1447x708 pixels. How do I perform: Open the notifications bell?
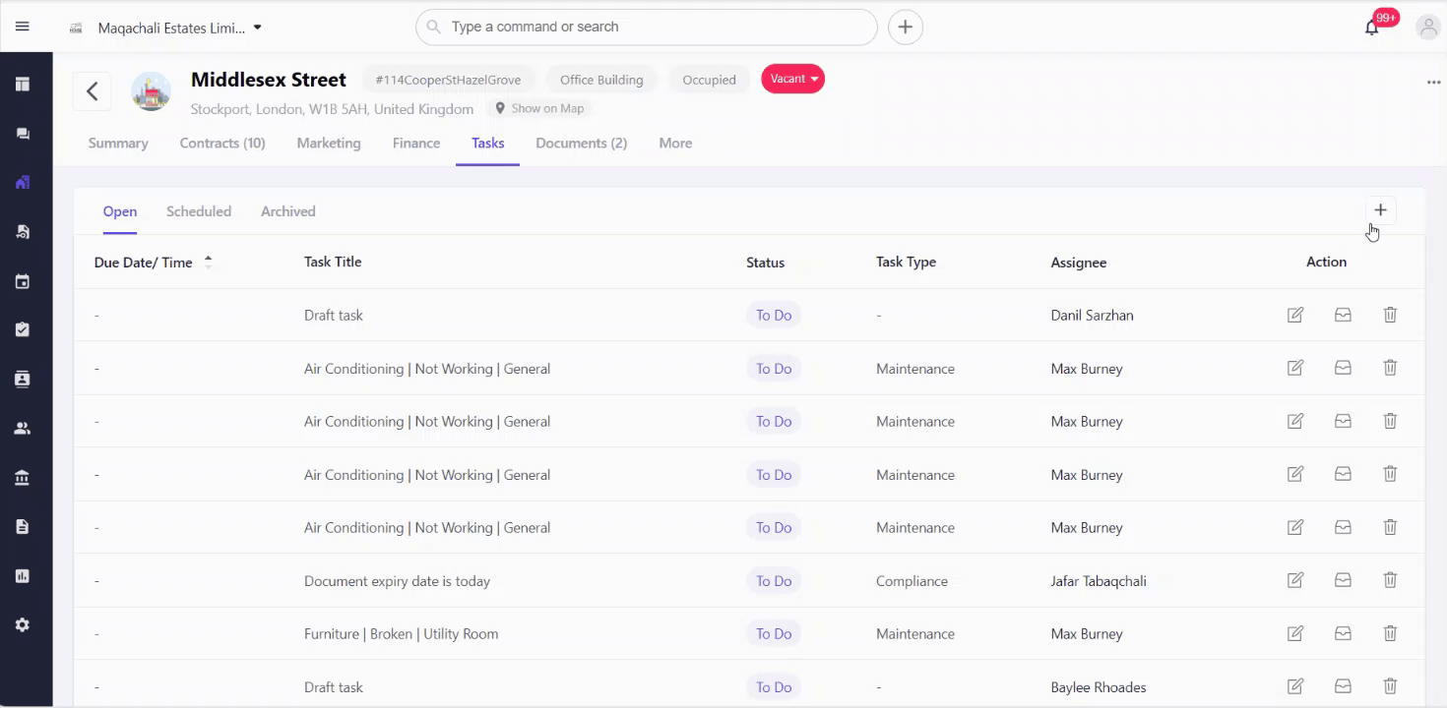tap(1371, 28)
